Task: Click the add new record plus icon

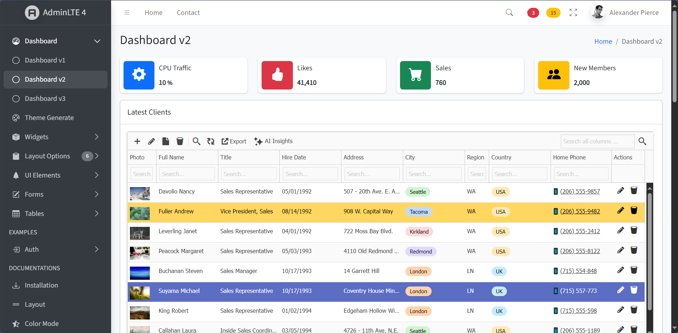Action: (137, 141)
